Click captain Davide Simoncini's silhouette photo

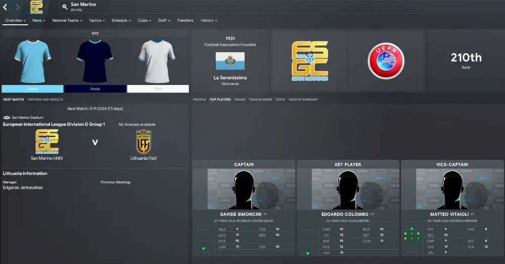244,190
